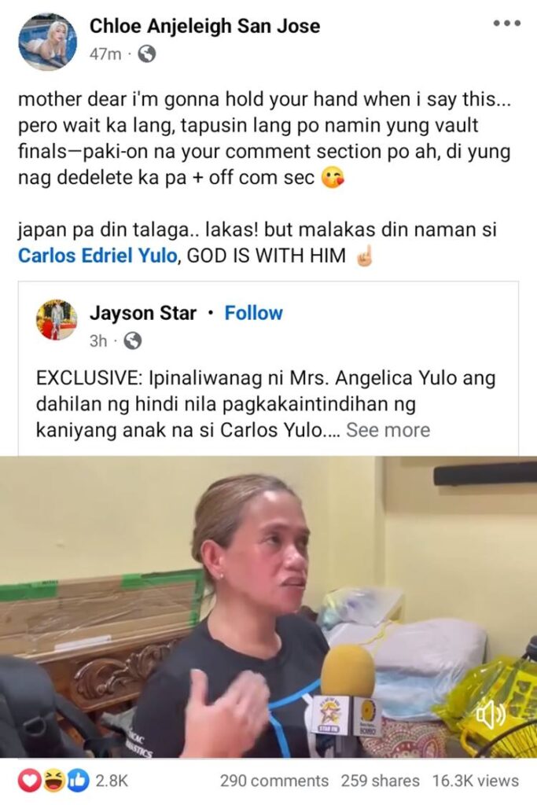Screen dimensions: 537x805
Task: Click the blue thumbs-up like reaction icon
Action: pyautogui.click(x=78, y=781)
